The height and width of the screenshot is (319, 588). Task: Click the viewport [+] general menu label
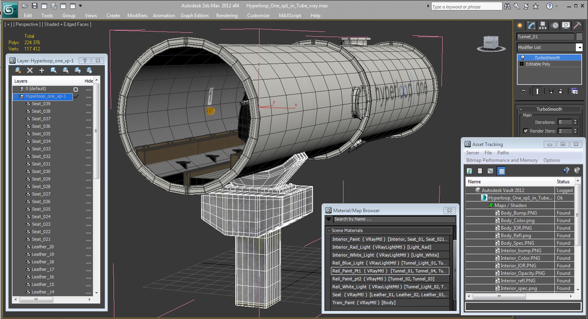pyautogui.click(x=8, y=24)
